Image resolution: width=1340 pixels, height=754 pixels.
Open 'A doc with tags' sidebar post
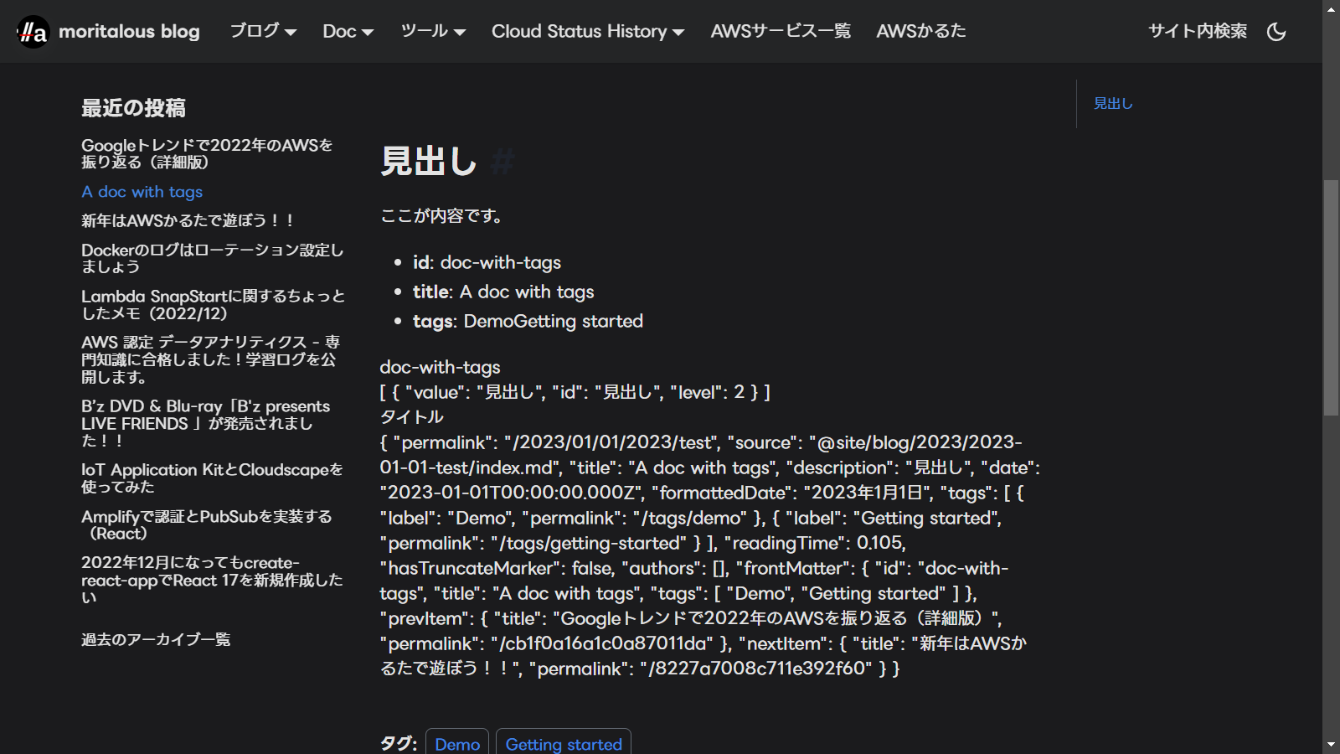click(142, 192)
